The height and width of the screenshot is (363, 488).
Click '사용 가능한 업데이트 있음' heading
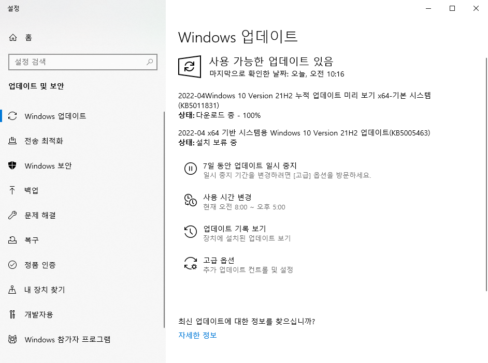[x=271, y=61]
